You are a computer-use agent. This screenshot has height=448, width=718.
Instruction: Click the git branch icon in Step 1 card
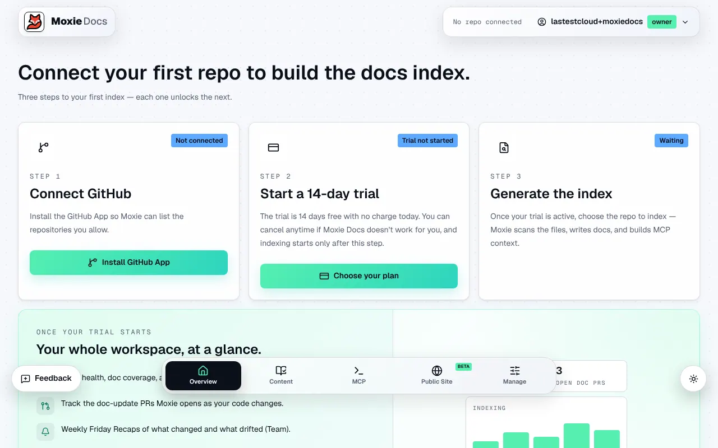pos(43,147)
